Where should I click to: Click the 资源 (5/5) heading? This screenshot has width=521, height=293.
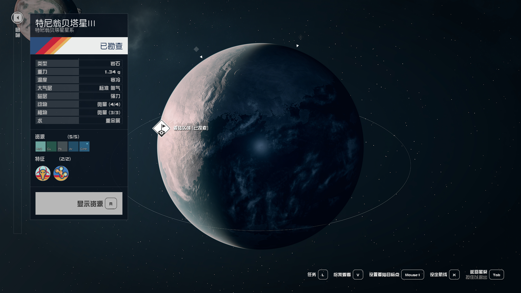coord(57,137)
